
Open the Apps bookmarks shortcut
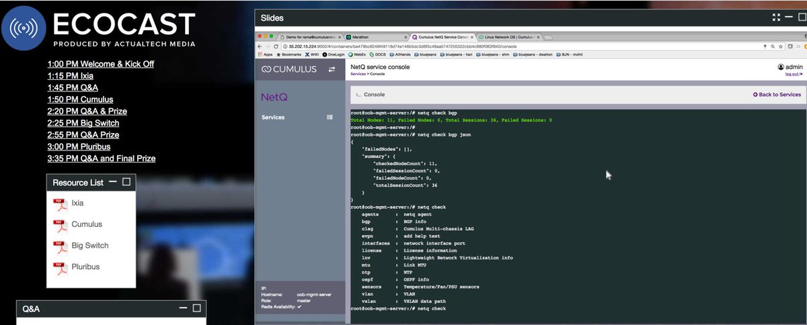[x=265, y=54]
